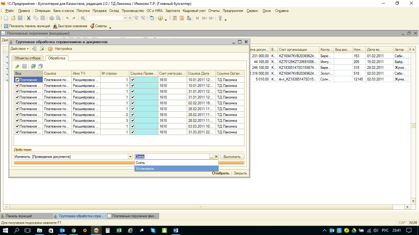Click the Uncheck all rows icon

40,66
